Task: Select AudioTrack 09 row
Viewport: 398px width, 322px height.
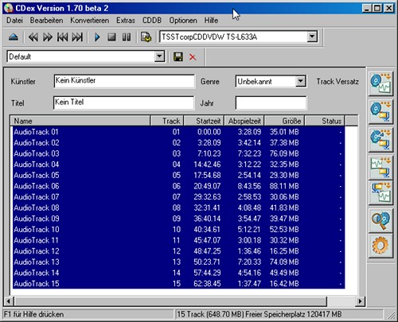Action: 178,219
